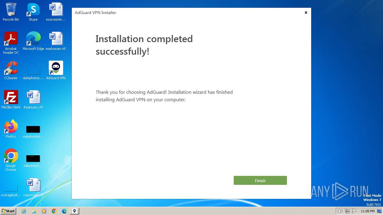Select the itsjanuary.rtf file icon
Image resolution: width=383 pixels, height=215 pixels.
point(33,100)
